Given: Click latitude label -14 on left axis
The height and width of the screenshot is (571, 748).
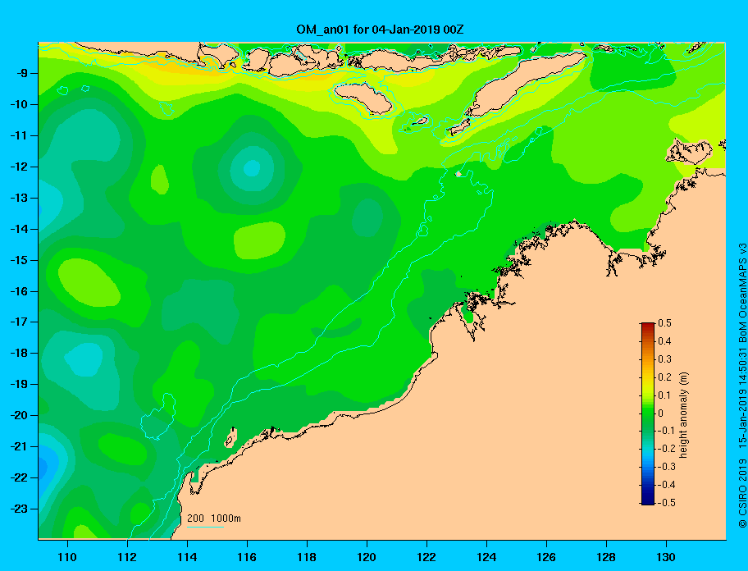Looking at the screenshot, I should point(18,229).
